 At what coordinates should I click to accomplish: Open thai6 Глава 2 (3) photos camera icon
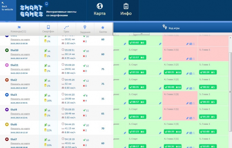pyautogui.click(x=191, y=133)
